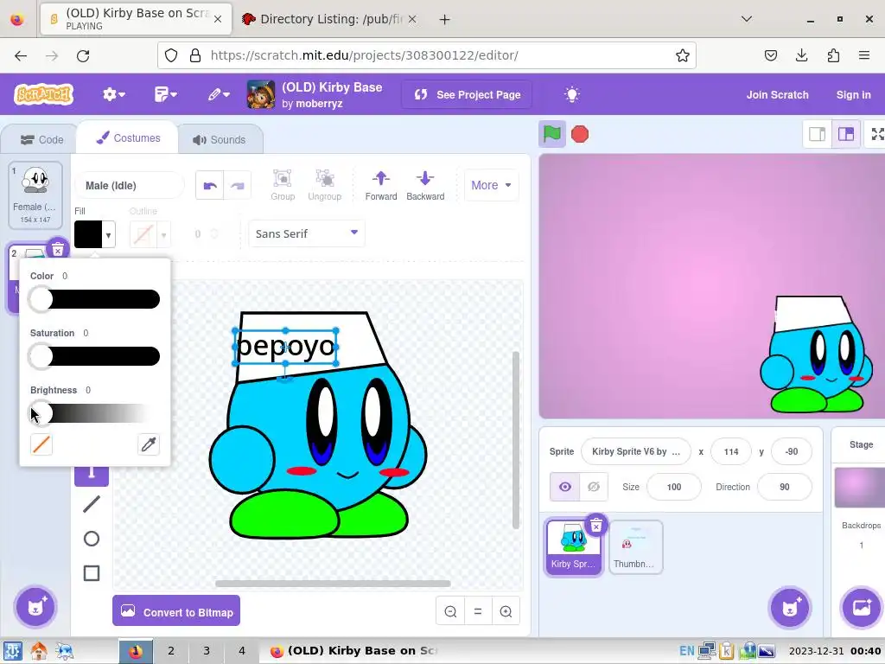The width and height of the screenshot is (885, 664).
Task: Click the sprite y position field
Action: point(792,451)
